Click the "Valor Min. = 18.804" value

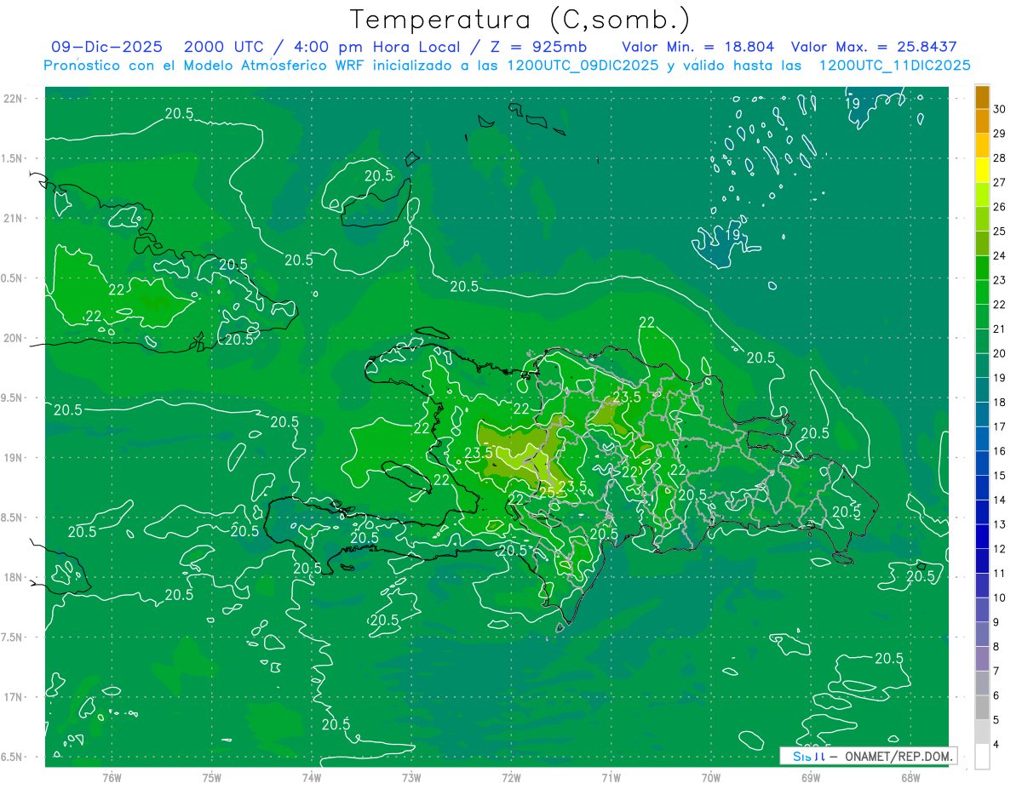[x=698, y=47]
